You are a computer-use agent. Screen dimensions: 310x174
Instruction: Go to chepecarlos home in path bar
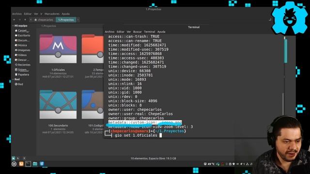[44, 20]
